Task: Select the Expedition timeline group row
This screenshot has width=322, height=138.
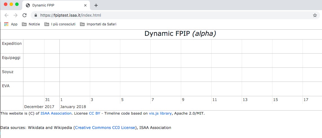Action: (x=12, y=44)
